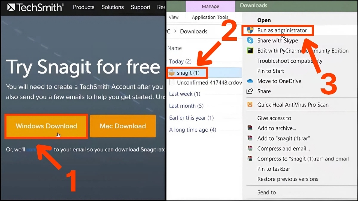358x201 pixels.
Task: Expand the Last month (5) group
Action: [x=186, y=106]
